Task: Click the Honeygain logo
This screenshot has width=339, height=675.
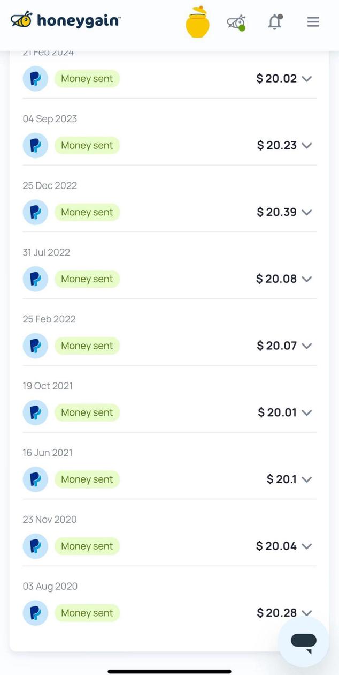Action: coord(66,20)
